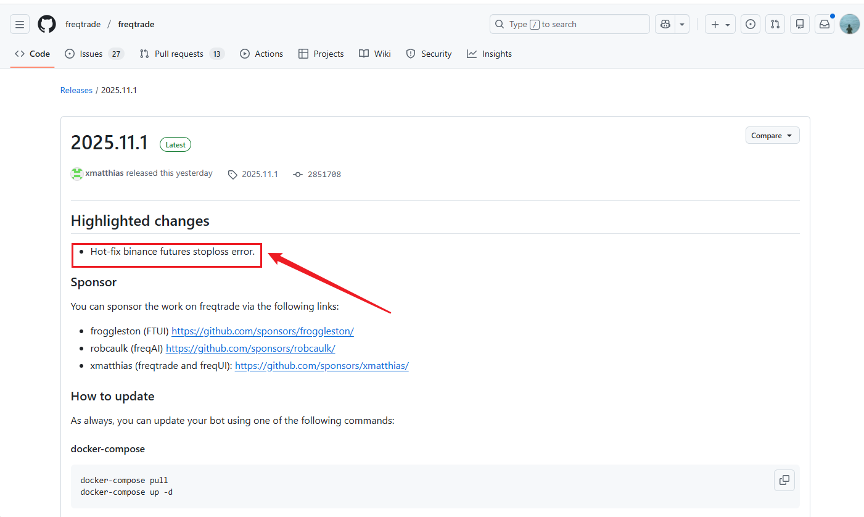Open the Copilot chat icon
The width and height of the screenshot is (864, 517).
tap(665, 25)
